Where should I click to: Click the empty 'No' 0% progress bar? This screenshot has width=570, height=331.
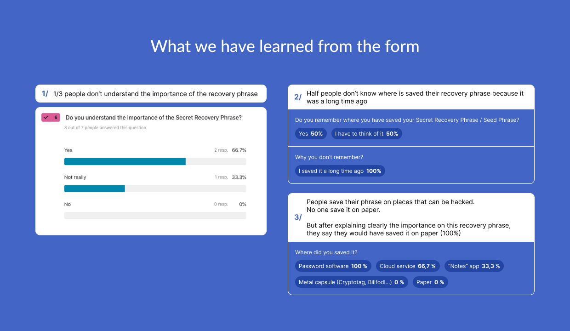pyautogui.click(x=155, y=216)
